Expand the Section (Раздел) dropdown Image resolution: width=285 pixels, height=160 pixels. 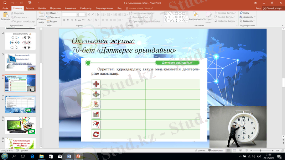tap(53, 21)
